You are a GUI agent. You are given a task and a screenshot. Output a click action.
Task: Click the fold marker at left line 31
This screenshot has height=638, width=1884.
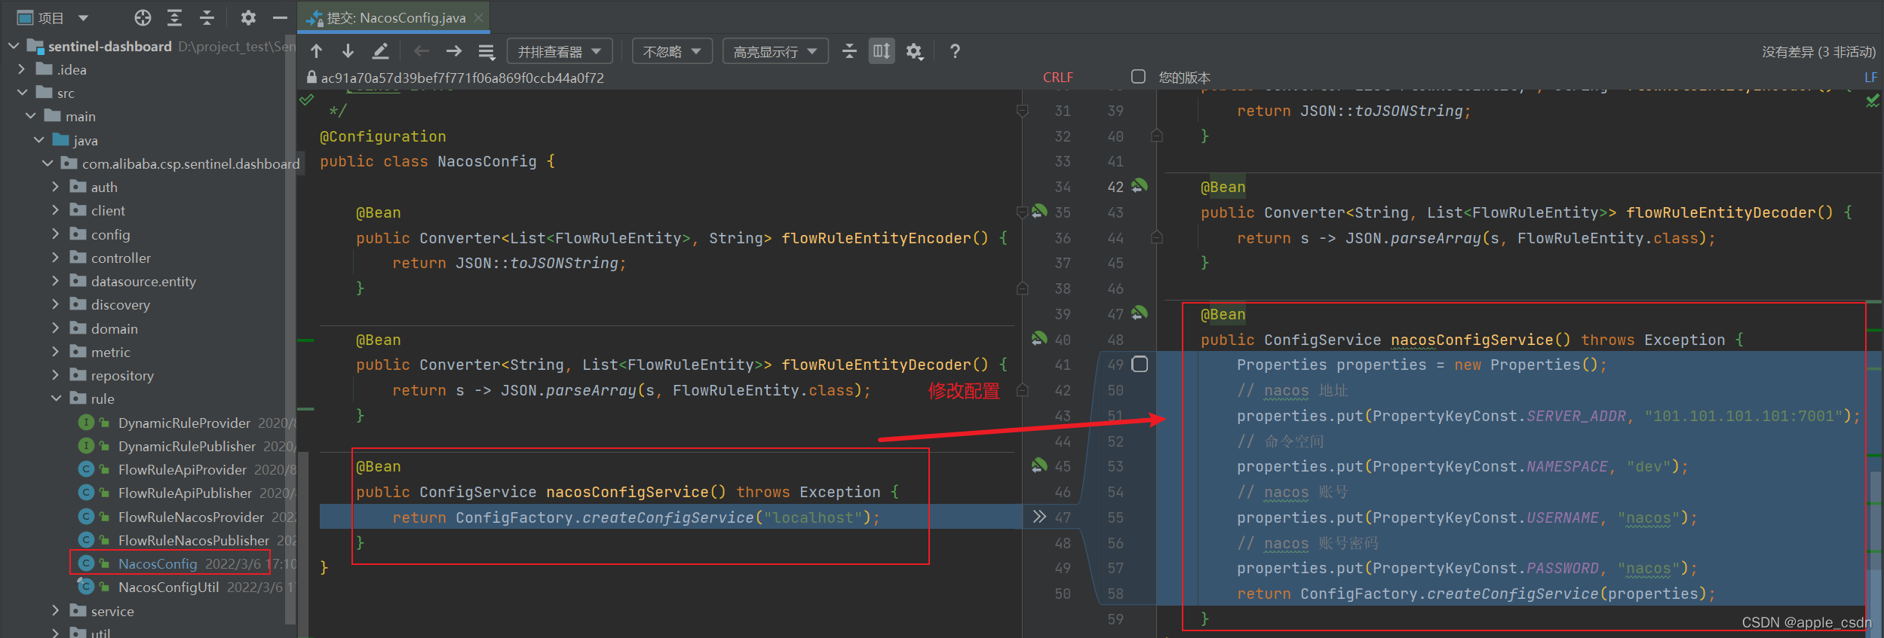click(x=1022, y=111)
